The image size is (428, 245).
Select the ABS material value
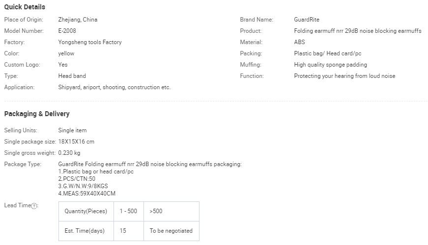pos(299,42)
